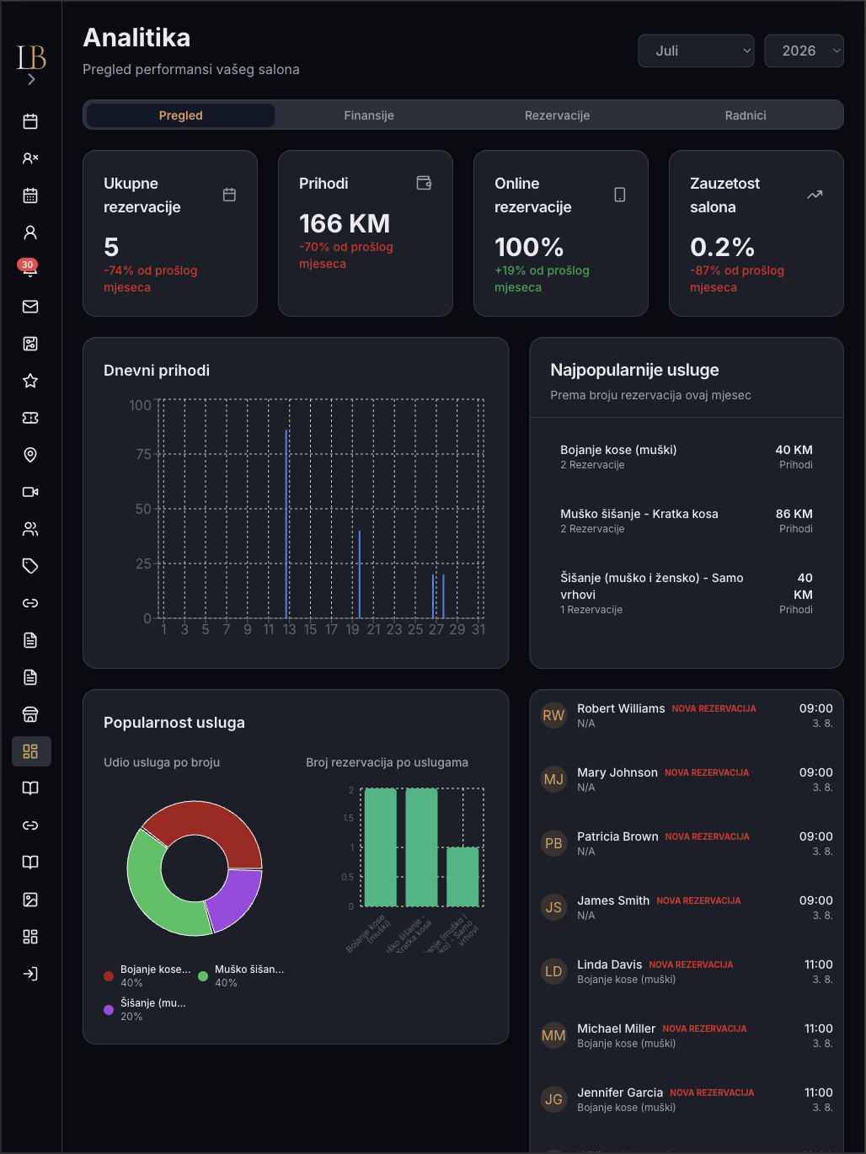The image size is (866, 1154).
Task: Switch to the Finansije tab
Action: [x=369, y=115]
